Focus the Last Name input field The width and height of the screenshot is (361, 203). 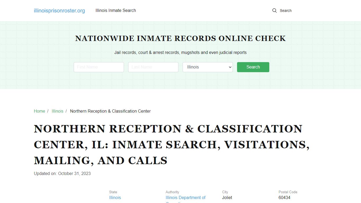(x=153, y=67)
